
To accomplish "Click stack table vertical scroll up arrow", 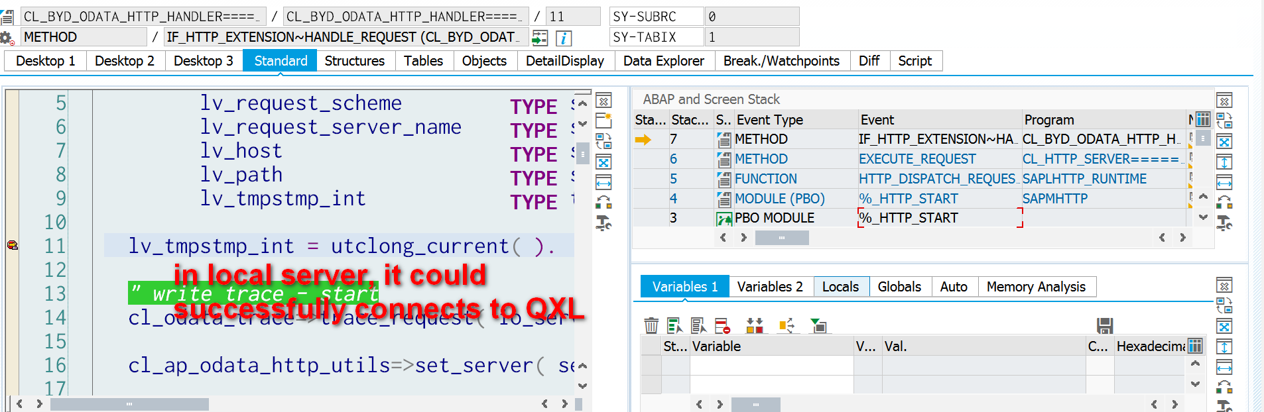I will [x=1204, y=197].
